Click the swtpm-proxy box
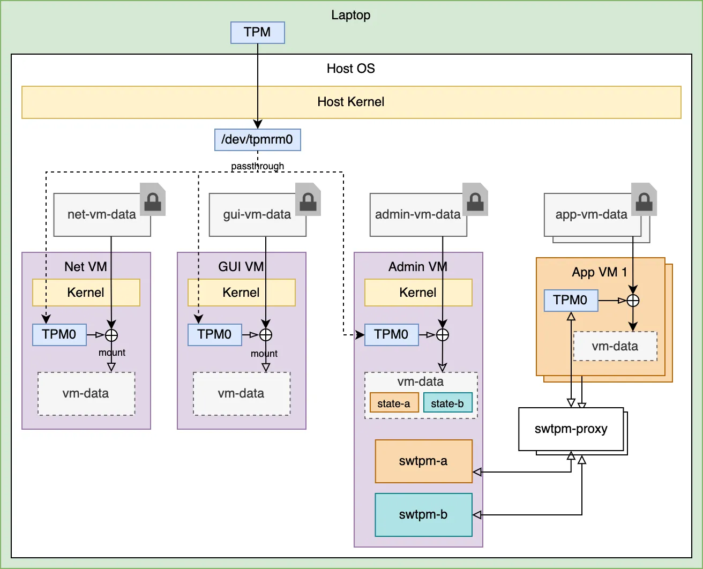The width and height of the screenshot is (703, 569). 571,429
